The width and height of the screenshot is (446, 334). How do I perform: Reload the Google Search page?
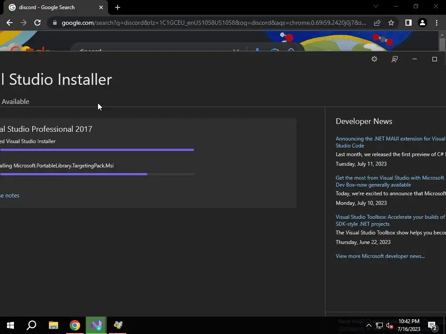pyautogui.click(x=37, y=23)
